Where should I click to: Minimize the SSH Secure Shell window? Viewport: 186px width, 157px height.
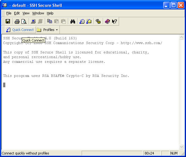(166, 5)
